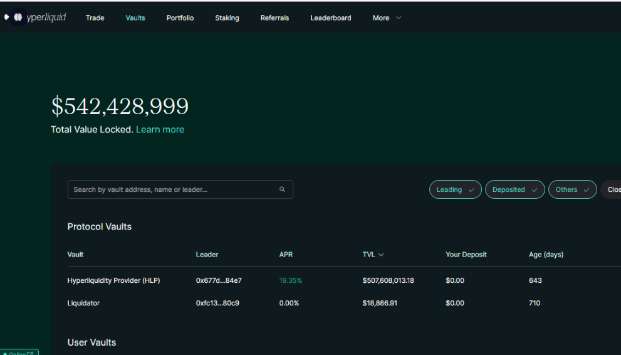This screenshot has height=355, width=621.
Task: Open the Vaults tab
Action: point(135,18)
